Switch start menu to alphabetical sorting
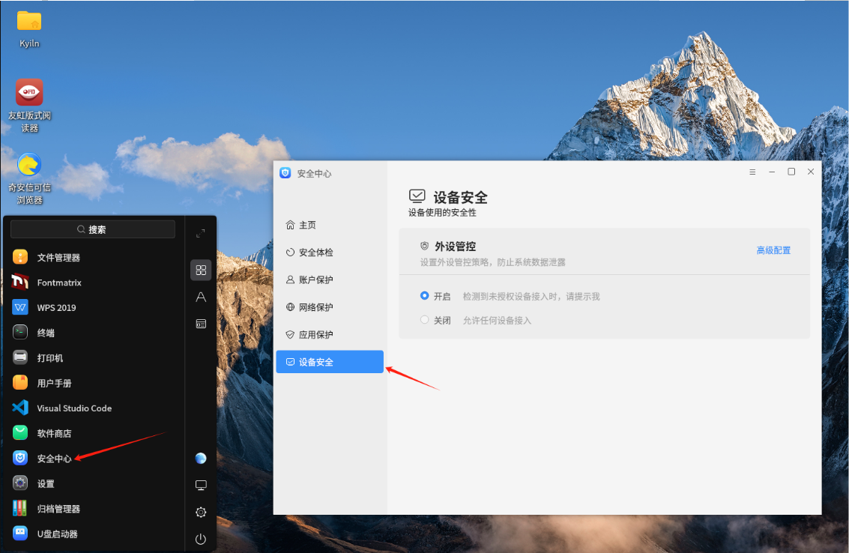 coord(201,297)
